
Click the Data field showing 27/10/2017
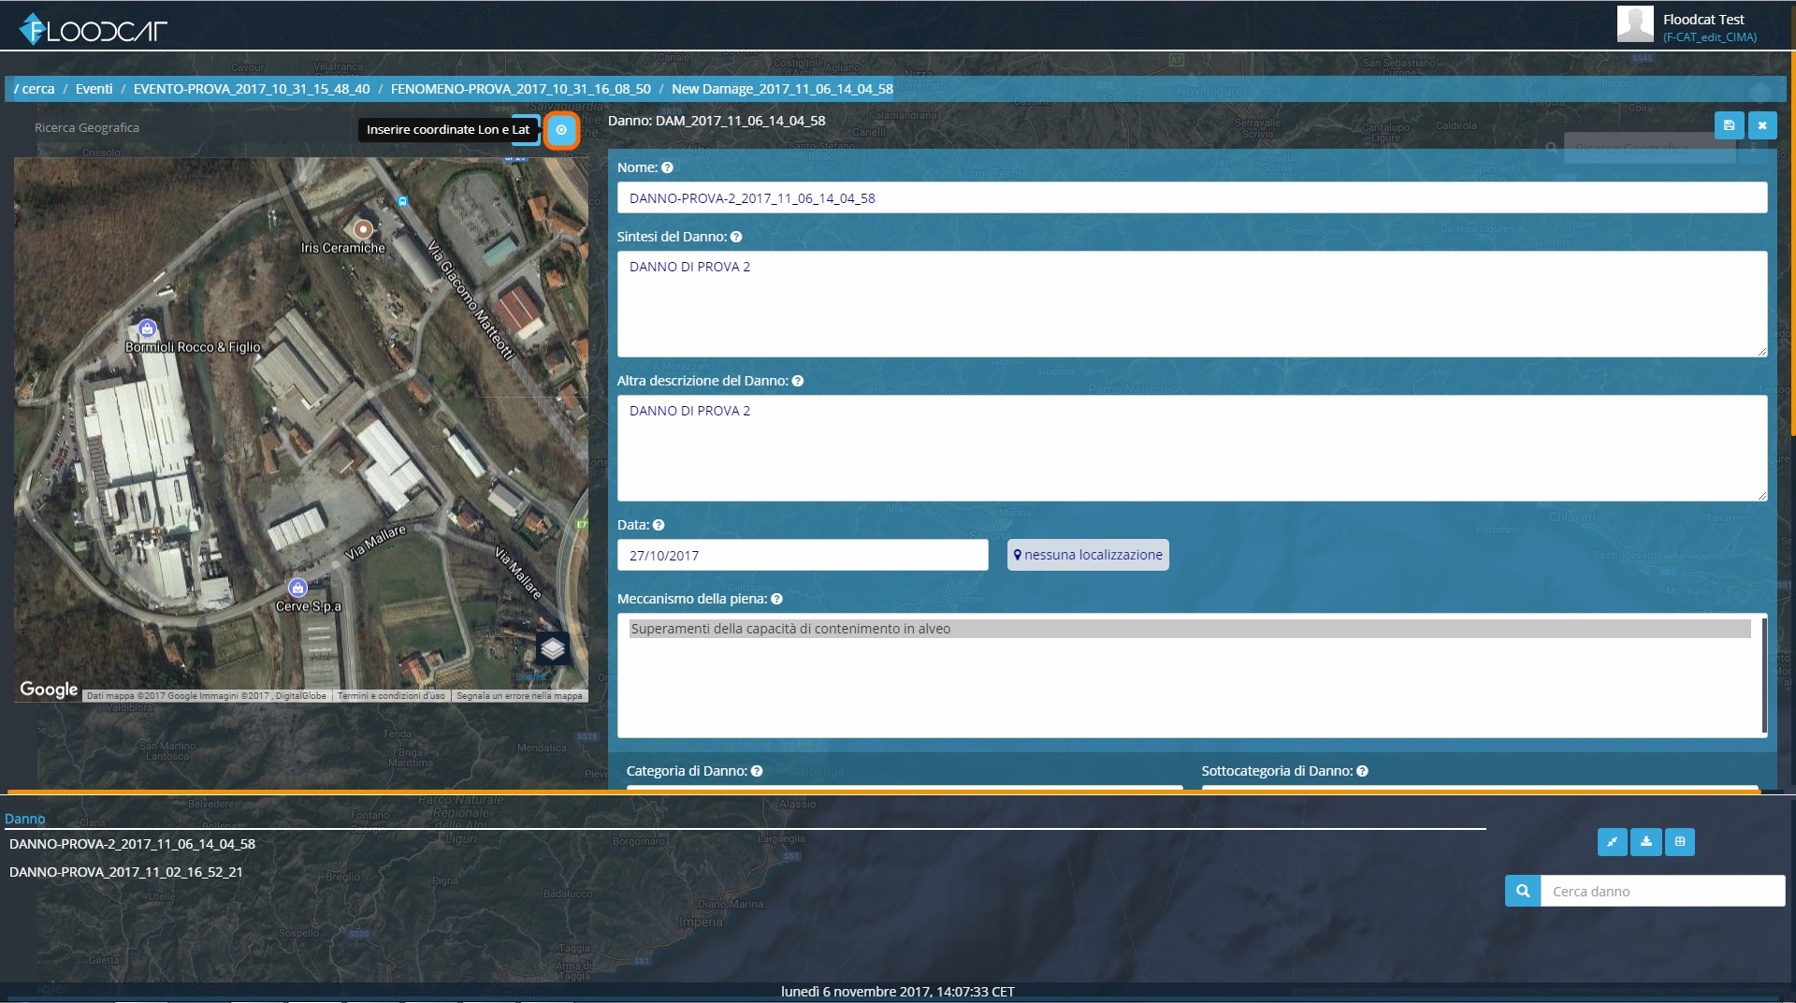802,555
